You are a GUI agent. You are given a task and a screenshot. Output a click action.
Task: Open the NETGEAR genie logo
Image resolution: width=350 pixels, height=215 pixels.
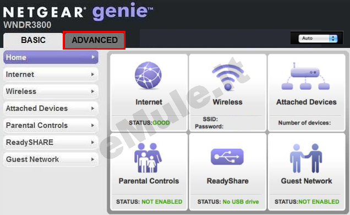point(78,11)
